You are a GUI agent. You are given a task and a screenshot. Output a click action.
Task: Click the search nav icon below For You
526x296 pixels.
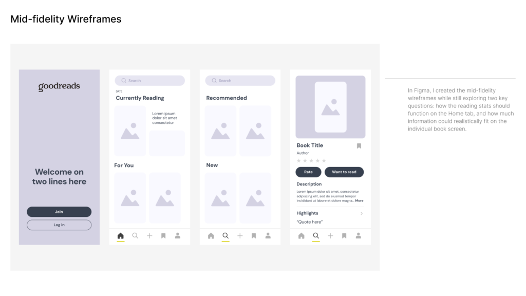135,236
